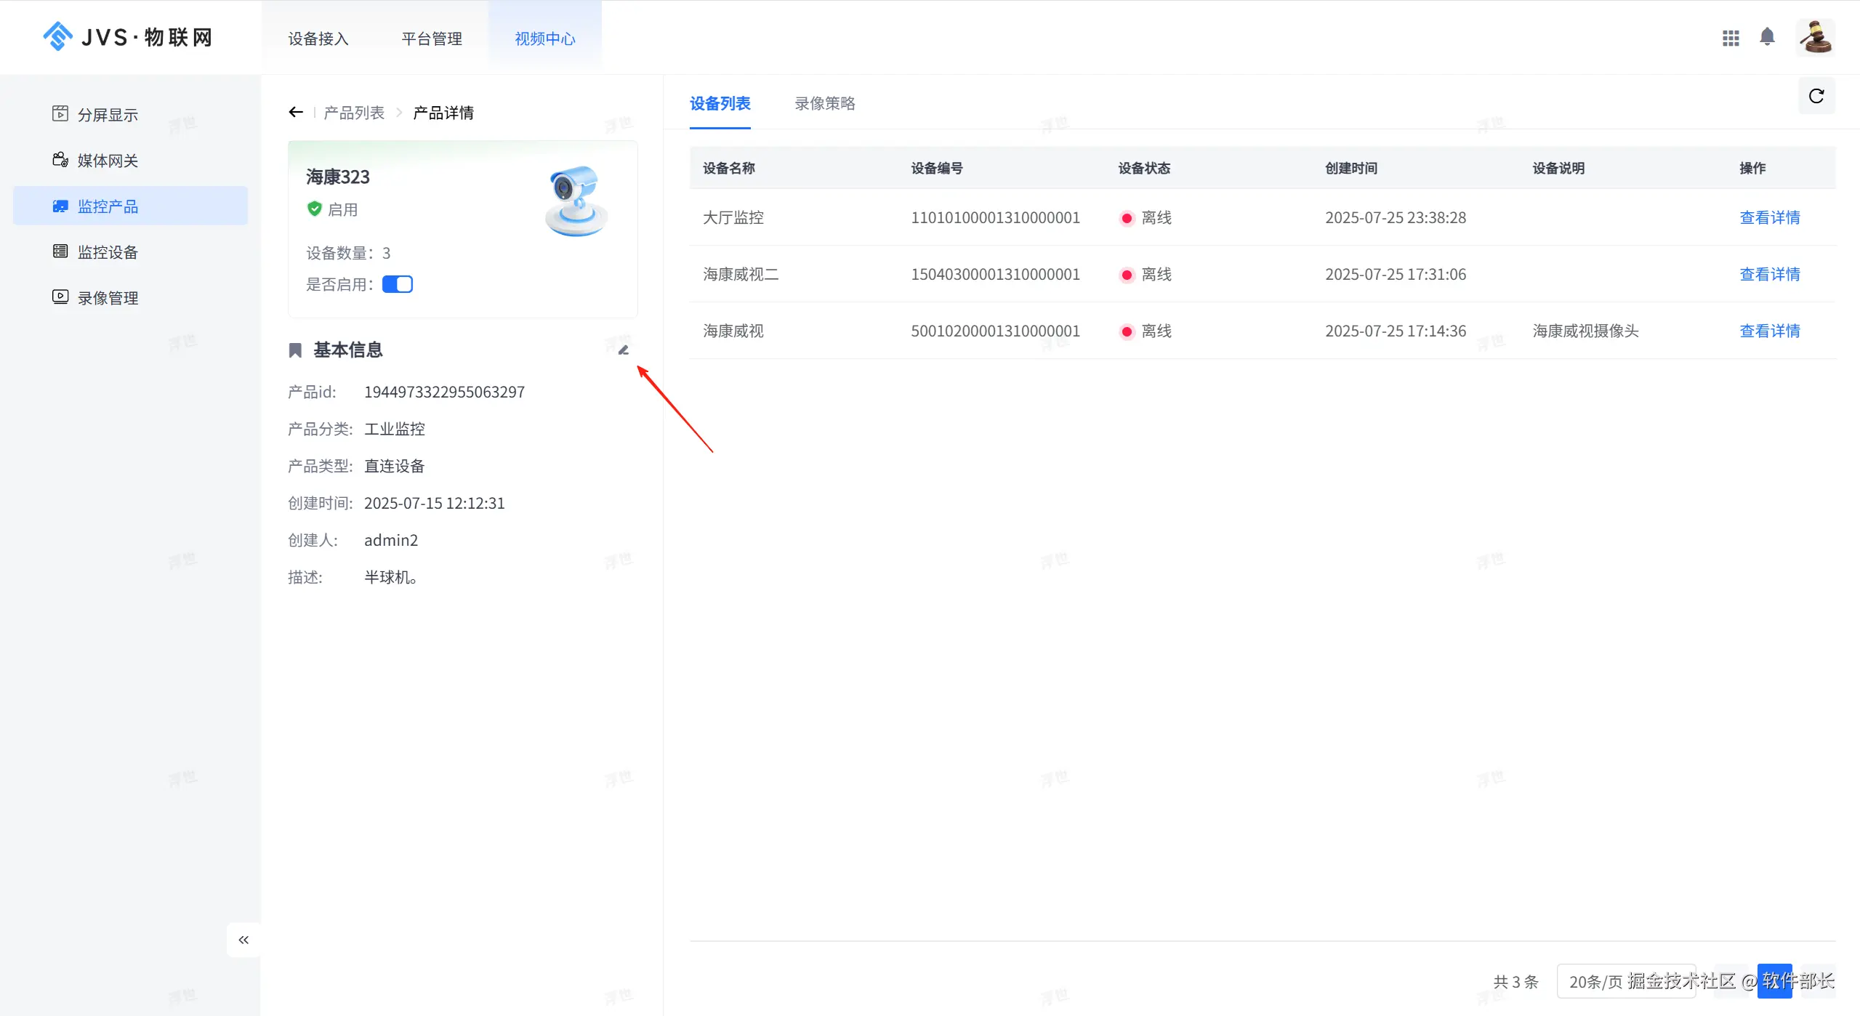Viewport: 1860px width, 1016px height.
Task: Open 分屏显示 in the sidebar
Action: pyautogui.click(x=108, y=115)
